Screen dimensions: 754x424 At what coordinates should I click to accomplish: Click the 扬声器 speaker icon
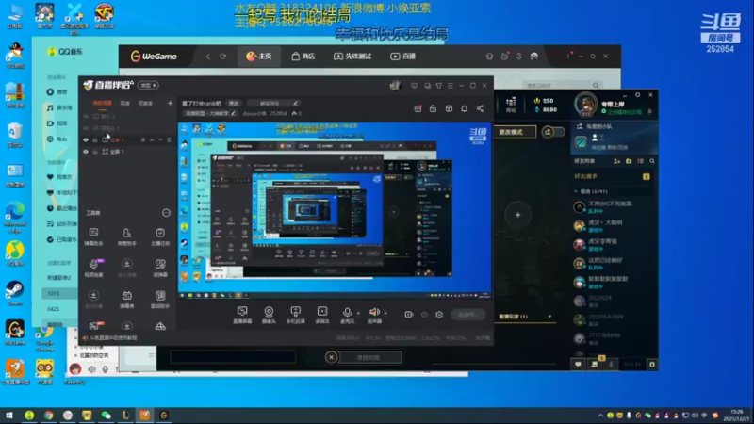tap(373, 313)
